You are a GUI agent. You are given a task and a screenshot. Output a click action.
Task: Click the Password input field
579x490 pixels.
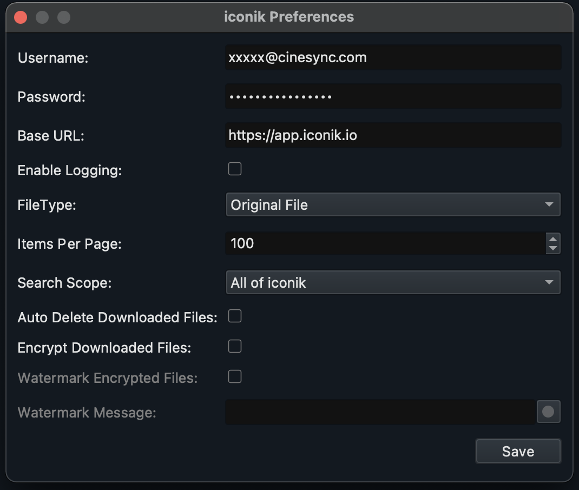tap(393, 96)
